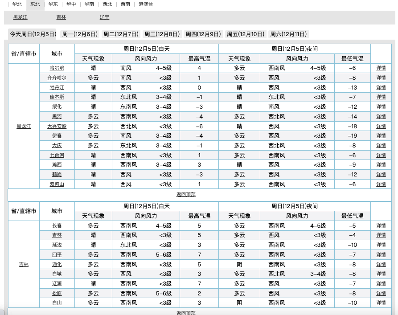Image resolution: width=398 pixels, height=315 pixels.
Task: View 详情 for 松原 row
Action: [x=381, y=294]
